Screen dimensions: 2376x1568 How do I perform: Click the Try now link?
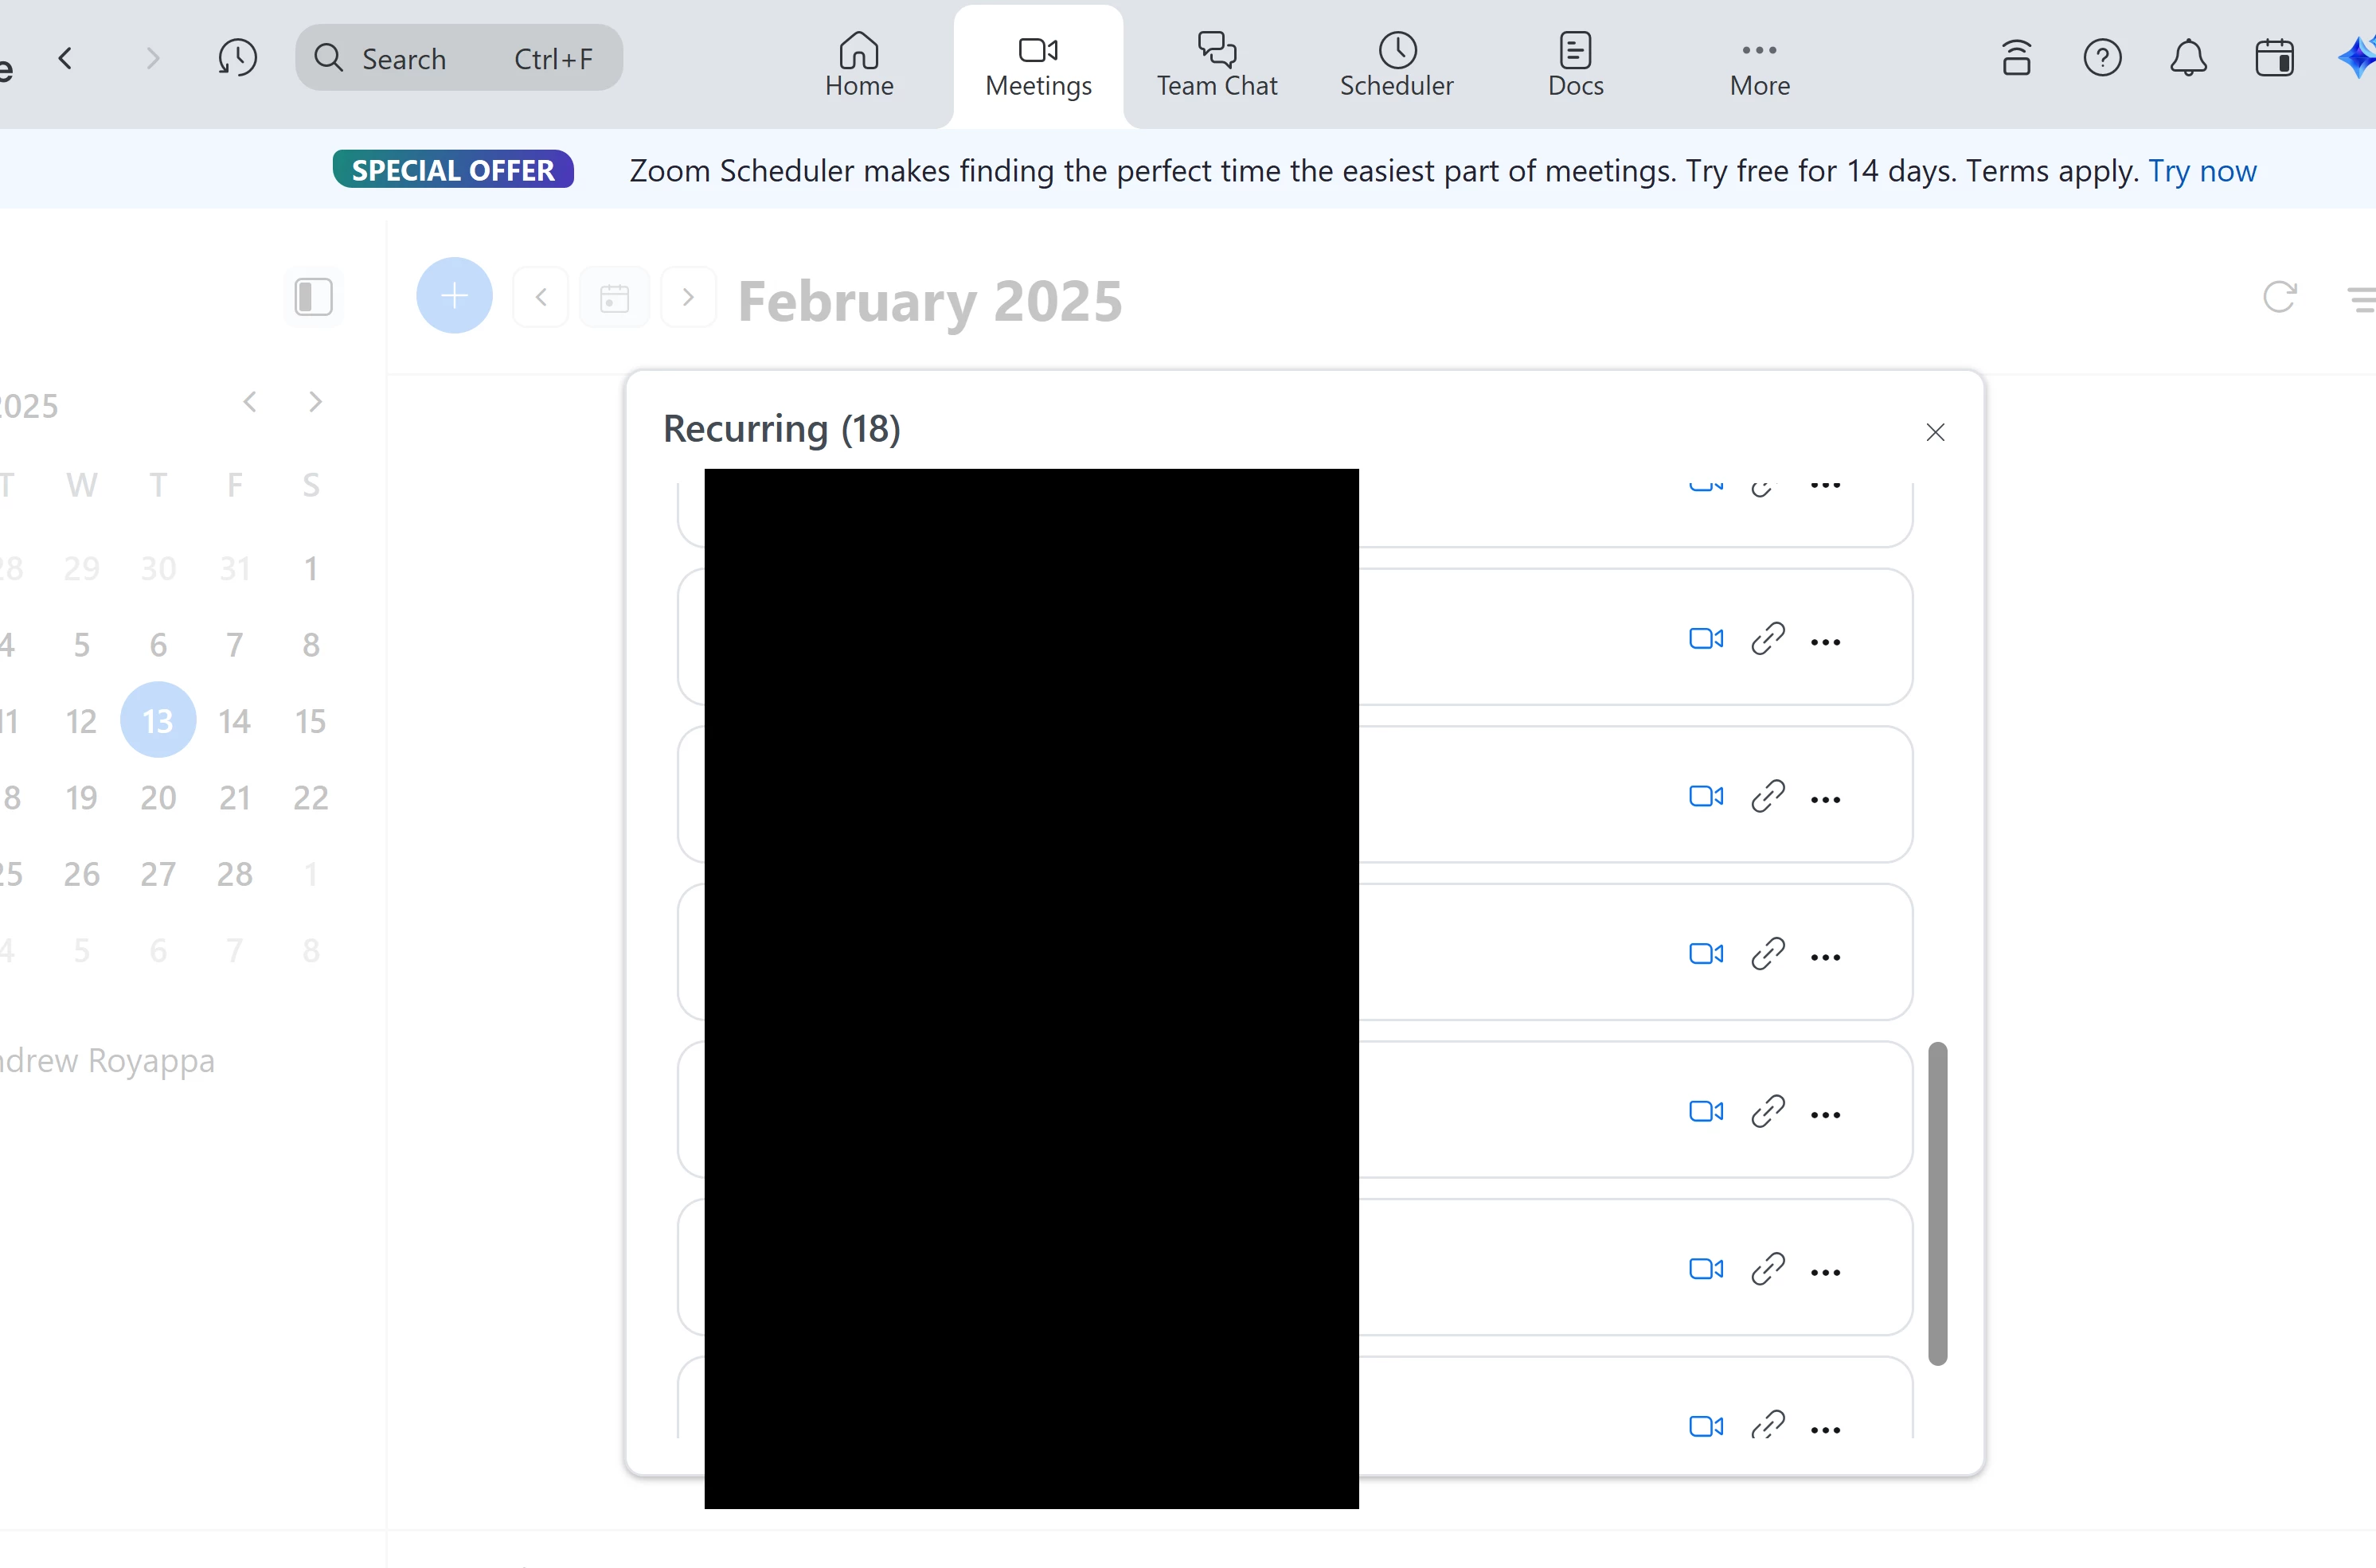(2202, 171)
